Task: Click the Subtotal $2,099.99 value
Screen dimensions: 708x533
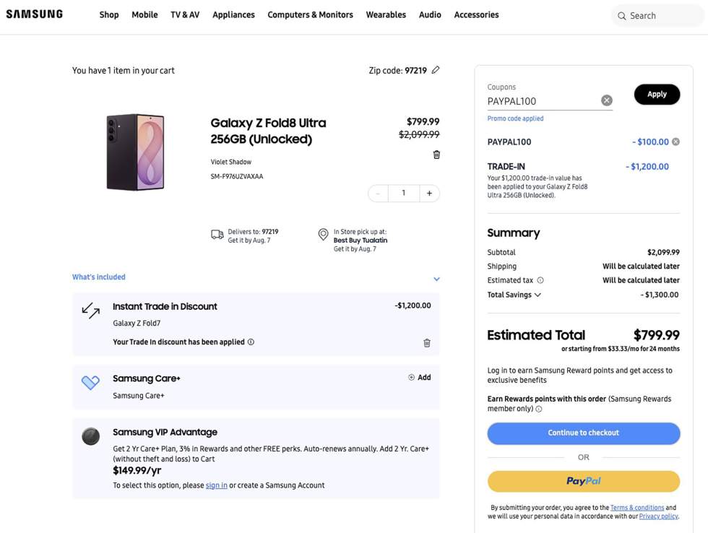Action: 663,252
